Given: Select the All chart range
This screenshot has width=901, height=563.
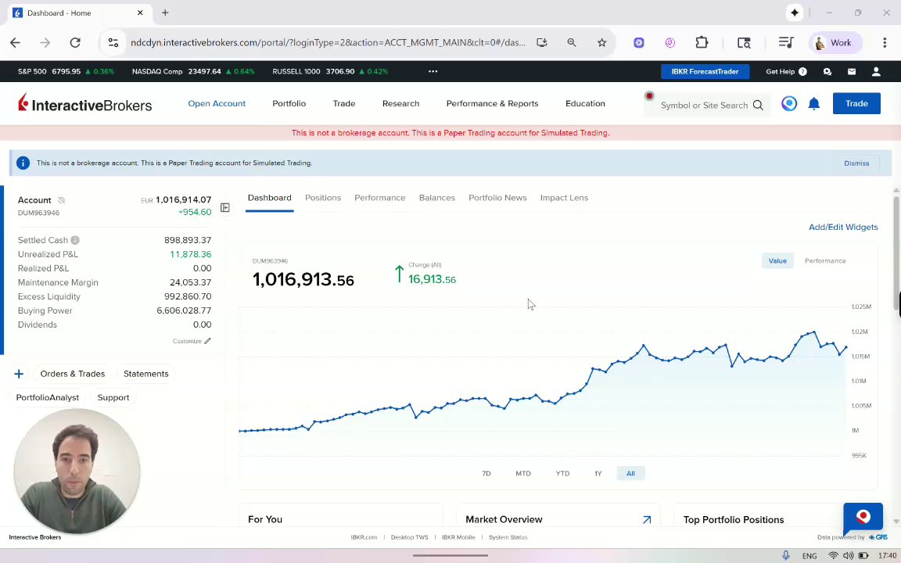Looking at the screenshot, I should (x=630, y=473).
